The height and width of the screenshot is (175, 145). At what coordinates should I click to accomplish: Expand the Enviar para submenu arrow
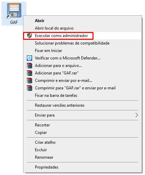(137, 115)
